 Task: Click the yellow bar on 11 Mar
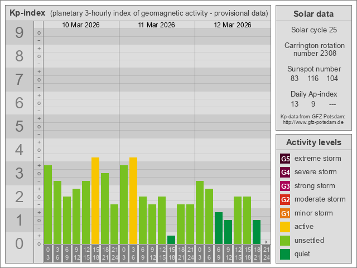133,200
